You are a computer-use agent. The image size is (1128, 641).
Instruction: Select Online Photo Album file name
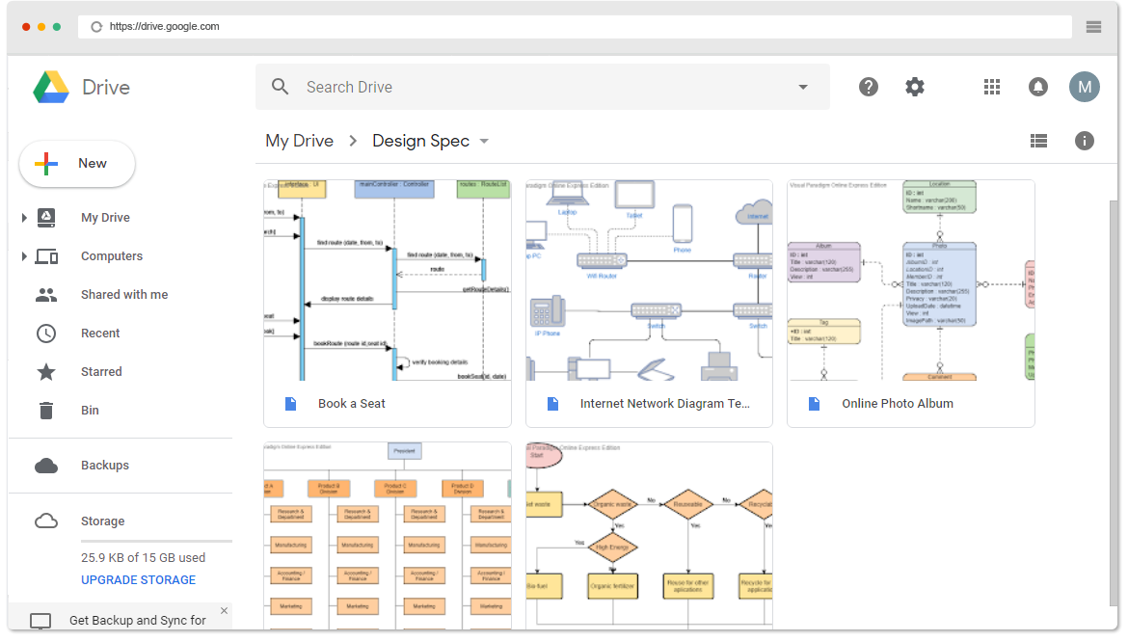coord(898,404)
